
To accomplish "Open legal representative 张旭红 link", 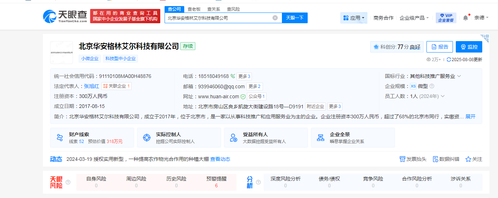I will (x=92, y=86).
